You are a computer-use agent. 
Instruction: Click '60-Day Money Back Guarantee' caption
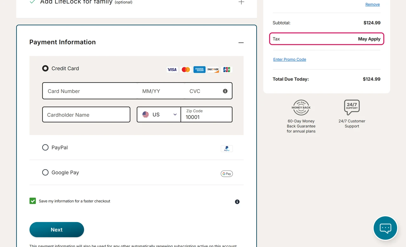[301, 126]
